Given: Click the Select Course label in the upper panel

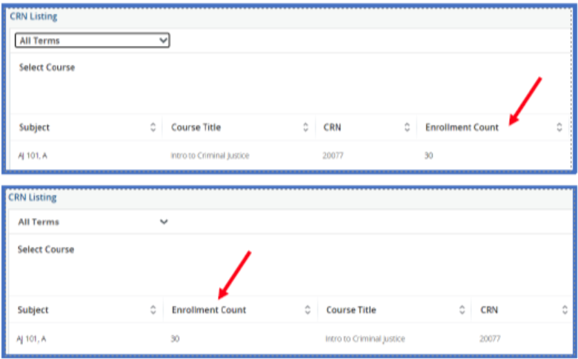Looking at the screenshot, I should click(47, 67).
